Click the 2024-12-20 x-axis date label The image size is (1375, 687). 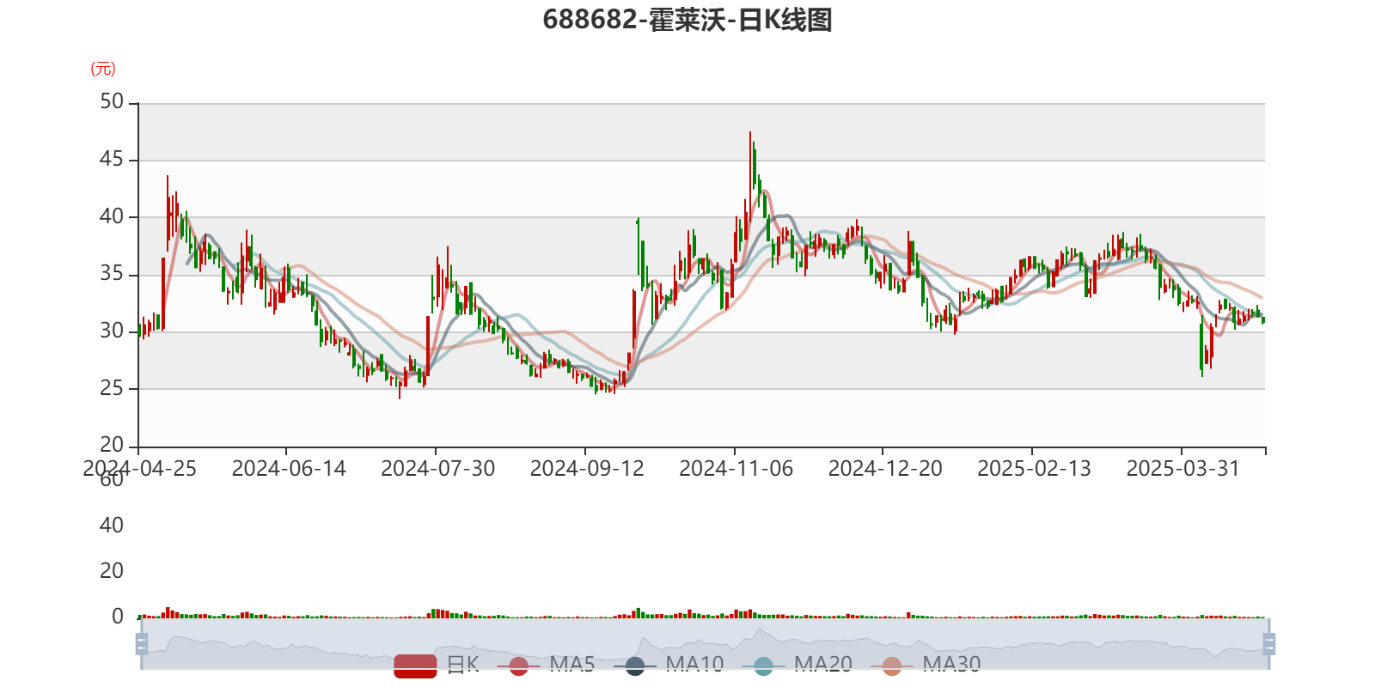pyautogui.click(x=885, y=469)
